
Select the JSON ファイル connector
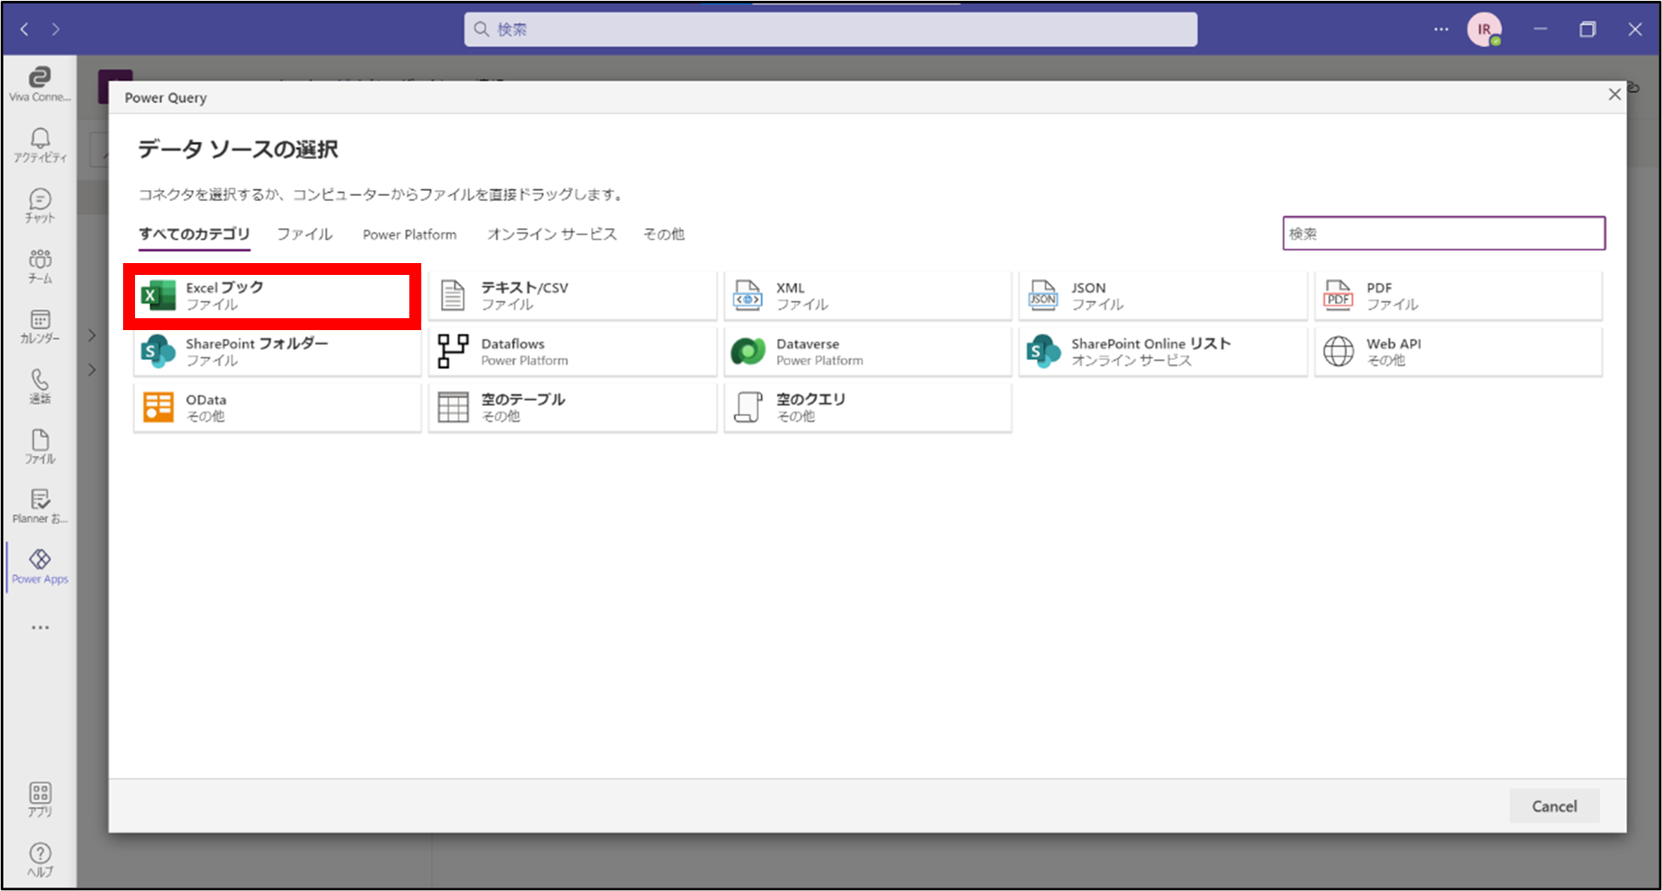click(1162, 294)
